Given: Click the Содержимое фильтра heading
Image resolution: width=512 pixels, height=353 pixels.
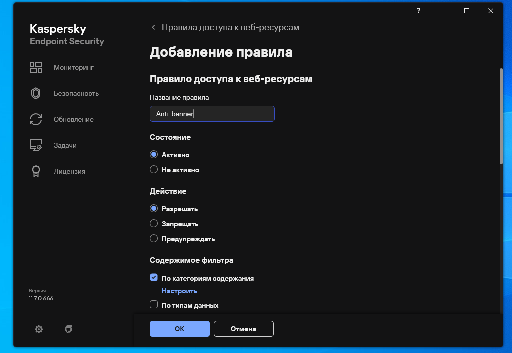Looking at the screenshot, I should coord(191,260).
